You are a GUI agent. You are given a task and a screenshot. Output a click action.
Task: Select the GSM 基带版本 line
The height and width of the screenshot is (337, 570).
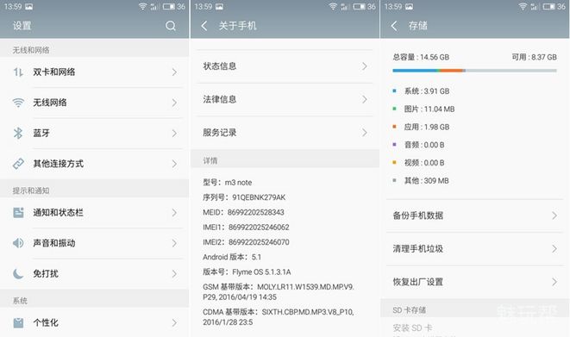point(279,291)
